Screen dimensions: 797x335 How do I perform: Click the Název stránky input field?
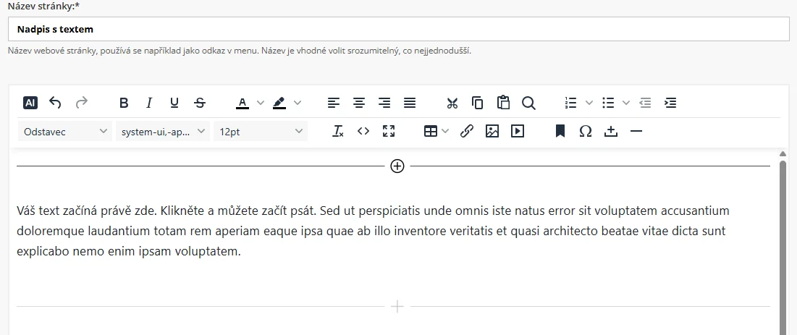coord(398,30)
